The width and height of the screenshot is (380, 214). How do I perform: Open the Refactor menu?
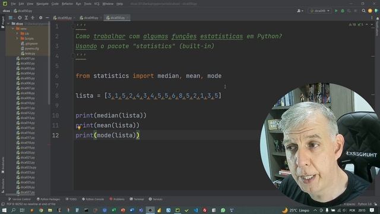67,4
